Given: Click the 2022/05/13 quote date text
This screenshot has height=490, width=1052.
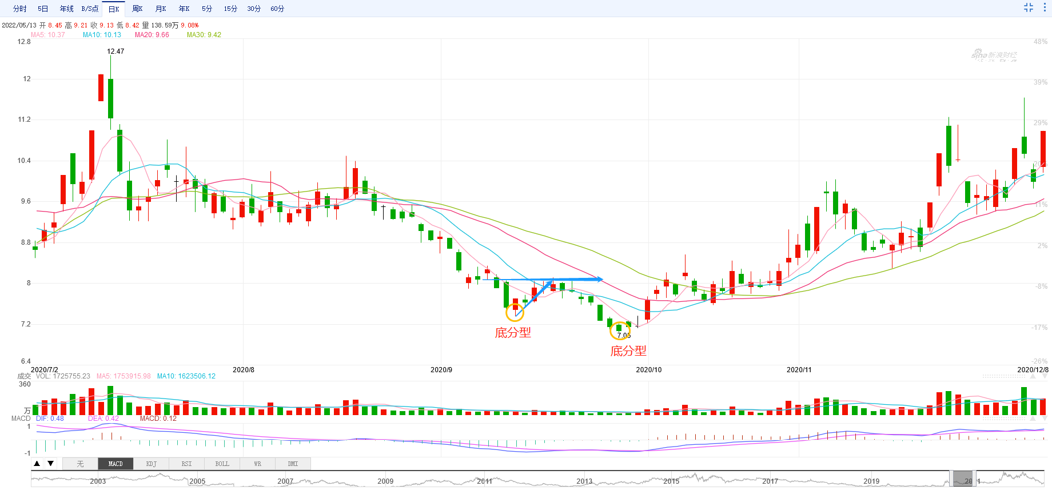Looking at the screenshot, I should point(19,25).
